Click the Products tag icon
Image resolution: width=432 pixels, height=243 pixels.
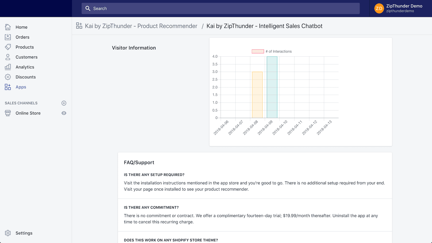[8, 47]
